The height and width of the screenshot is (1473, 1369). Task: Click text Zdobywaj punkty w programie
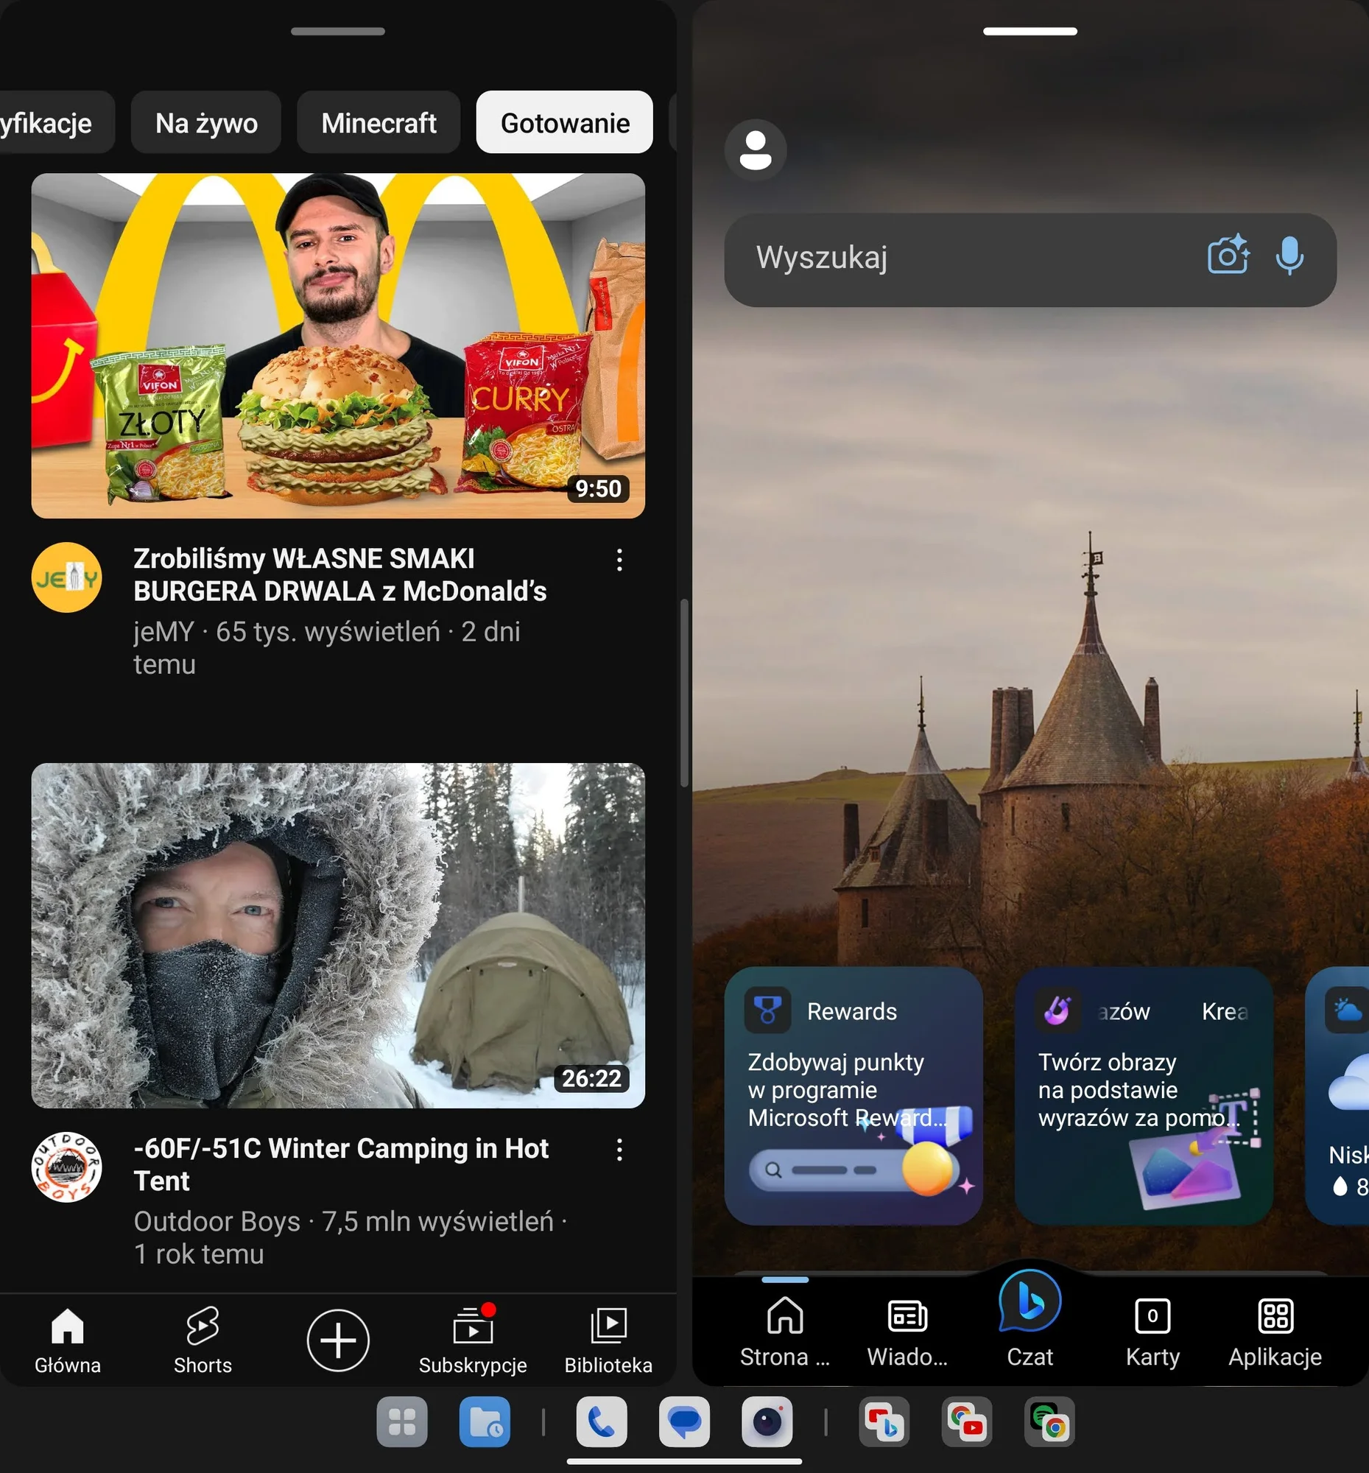836,1076
